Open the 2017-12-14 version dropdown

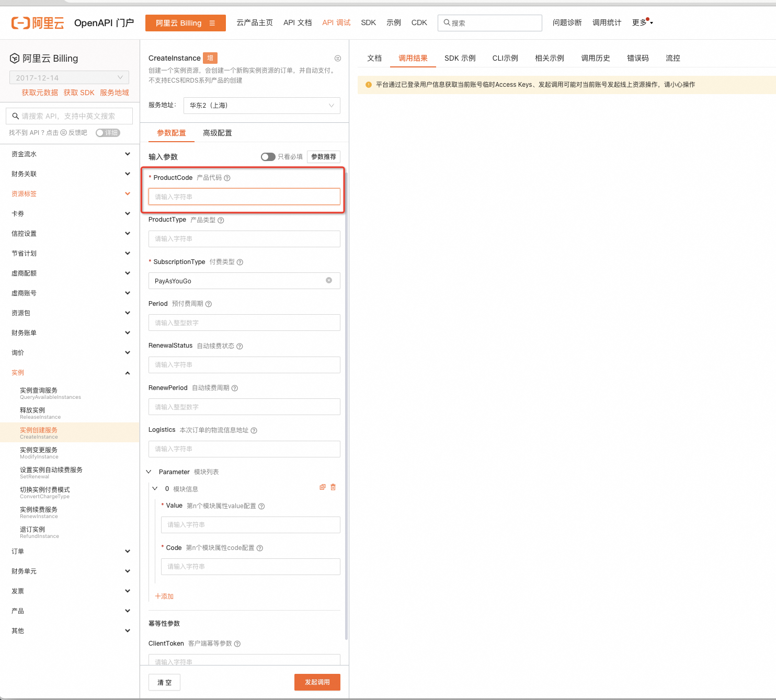click(69, 77)
